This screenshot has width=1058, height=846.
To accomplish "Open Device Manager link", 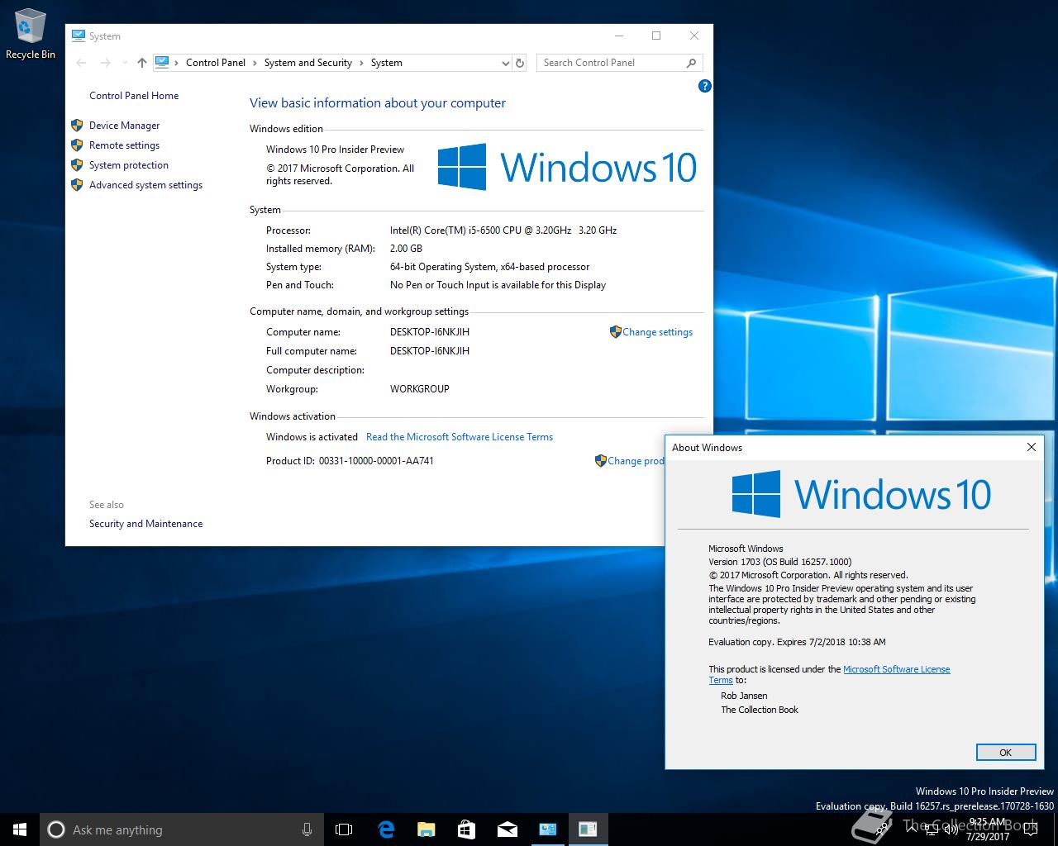I will 124,126.
